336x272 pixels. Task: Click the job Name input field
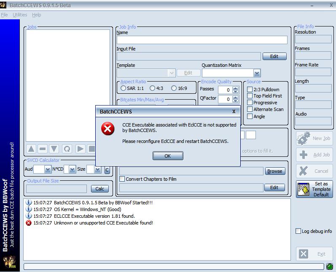(202, 40)
